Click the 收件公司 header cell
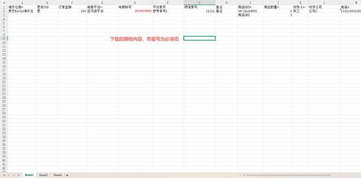The width and height of the screenshot is (361, 178). [x=324, y=7]
